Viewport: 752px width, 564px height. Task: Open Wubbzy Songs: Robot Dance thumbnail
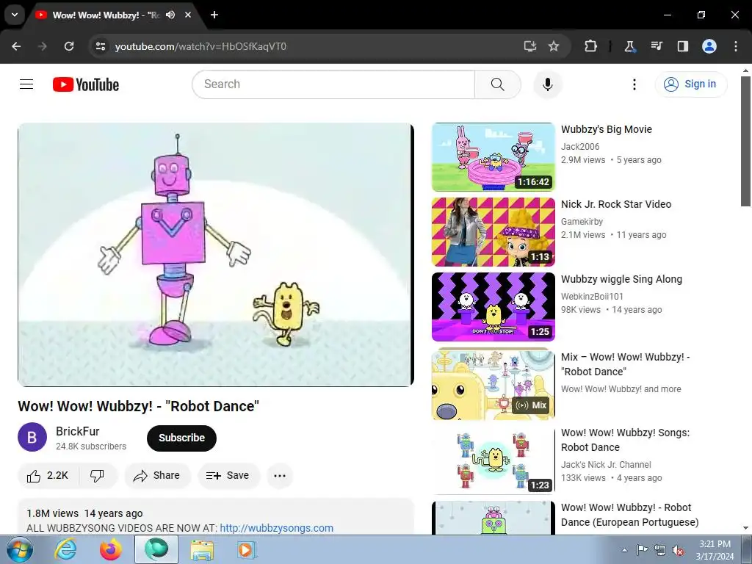tap(493, 460)
